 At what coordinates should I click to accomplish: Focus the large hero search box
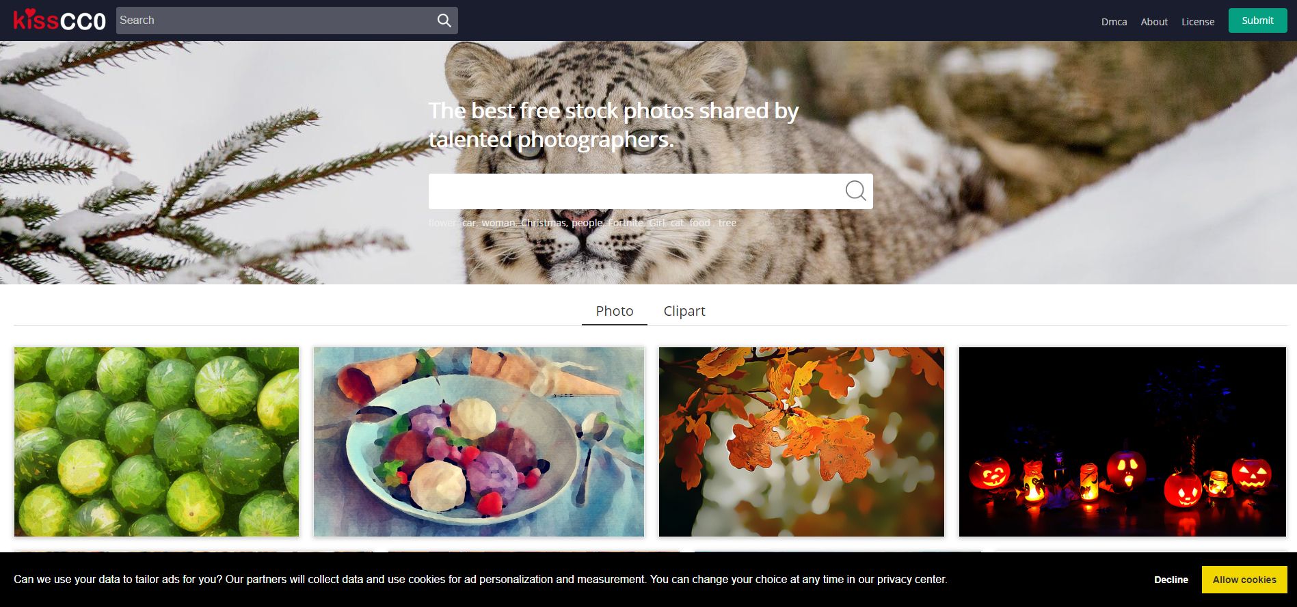pos(636,191)
